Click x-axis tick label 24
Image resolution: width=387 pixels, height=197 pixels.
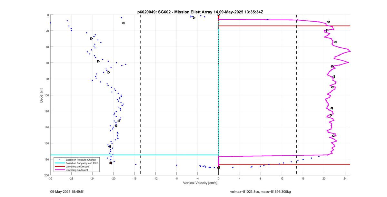[x=345, y=179]
